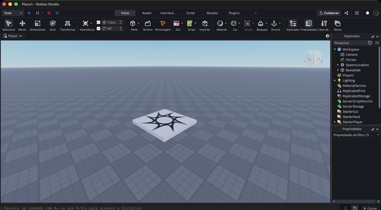The width and height of the screenshot is (381, 210).
Task: Expand the Geométrica dropdown arrow
Action: tap(91, 23)
